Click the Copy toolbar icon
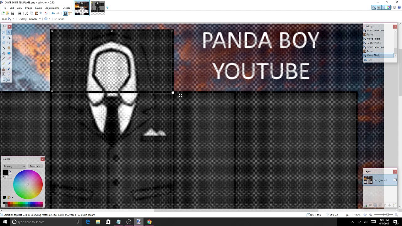 point(31,13)
